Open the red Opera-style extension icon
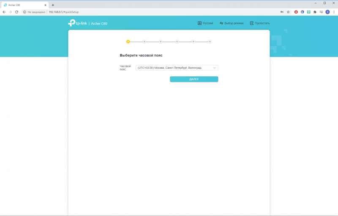This screenshot has height=216, width=338. pos(296,12)
